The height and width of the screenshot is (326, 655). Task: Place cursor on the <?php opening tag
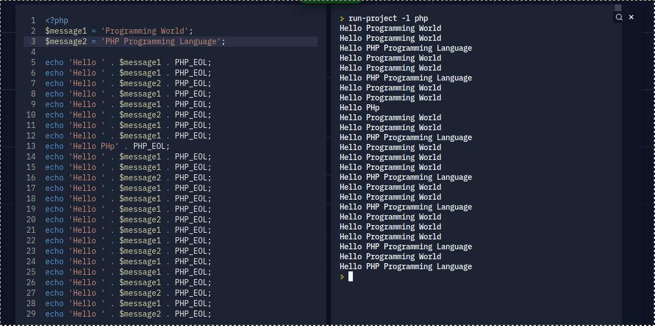[x=57, y=20]
